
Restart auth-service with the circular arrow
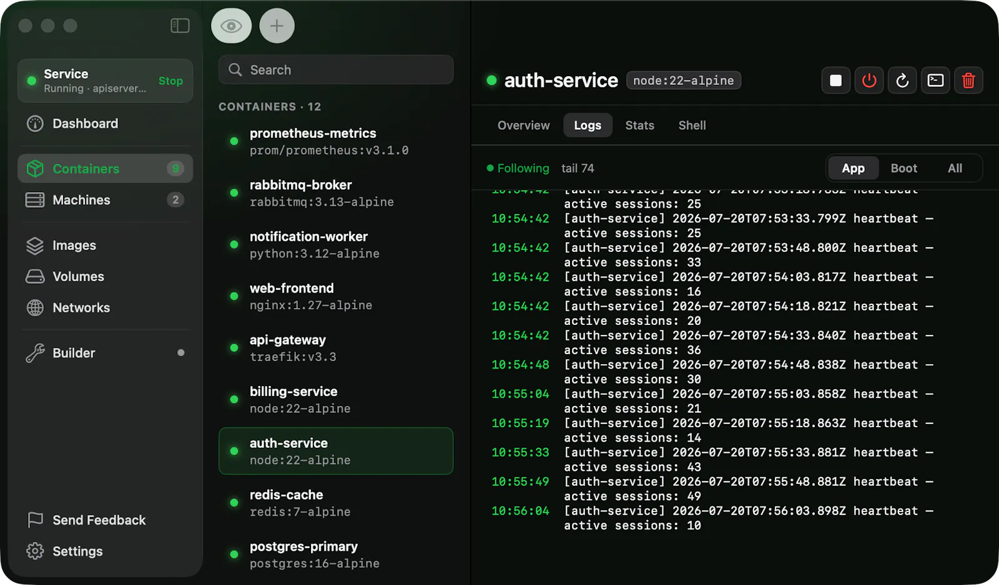click(902, 80)
